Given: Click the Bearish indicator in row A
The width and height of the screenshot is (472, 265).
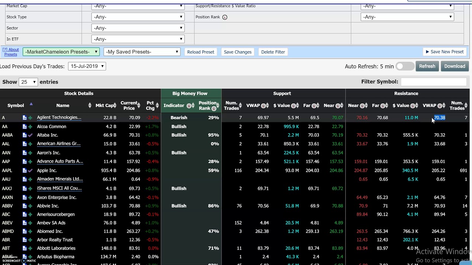Looking at the screenshot, I should coord(179,118).
